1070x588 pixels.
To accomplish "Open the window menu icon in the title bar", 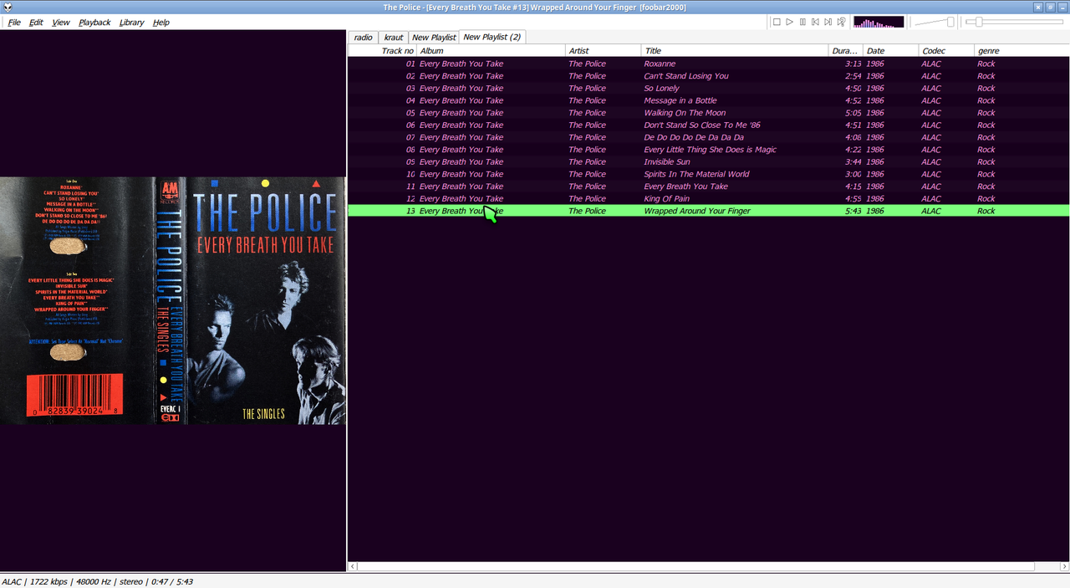I will (7, 7).
